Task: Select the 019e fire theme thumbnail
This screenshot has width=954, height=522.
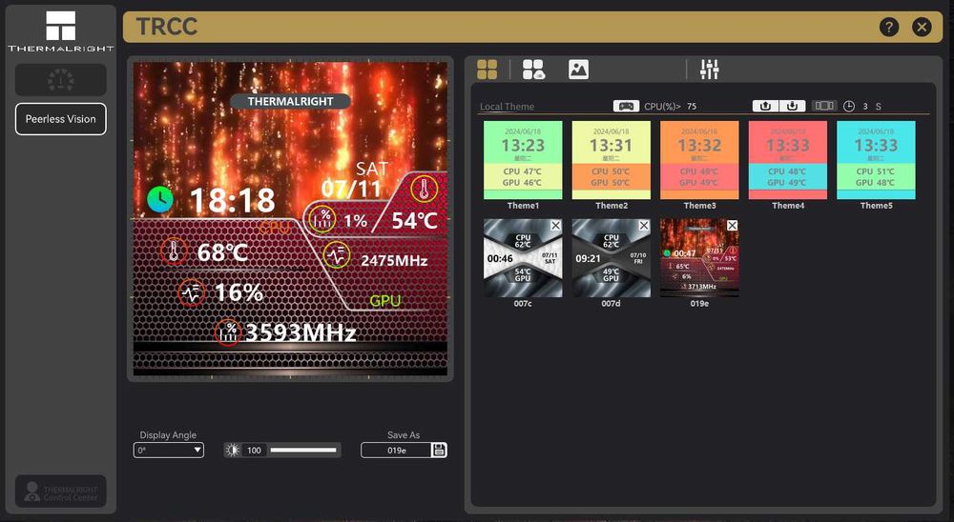Action: pyautogui.click(x=699, y=258)
